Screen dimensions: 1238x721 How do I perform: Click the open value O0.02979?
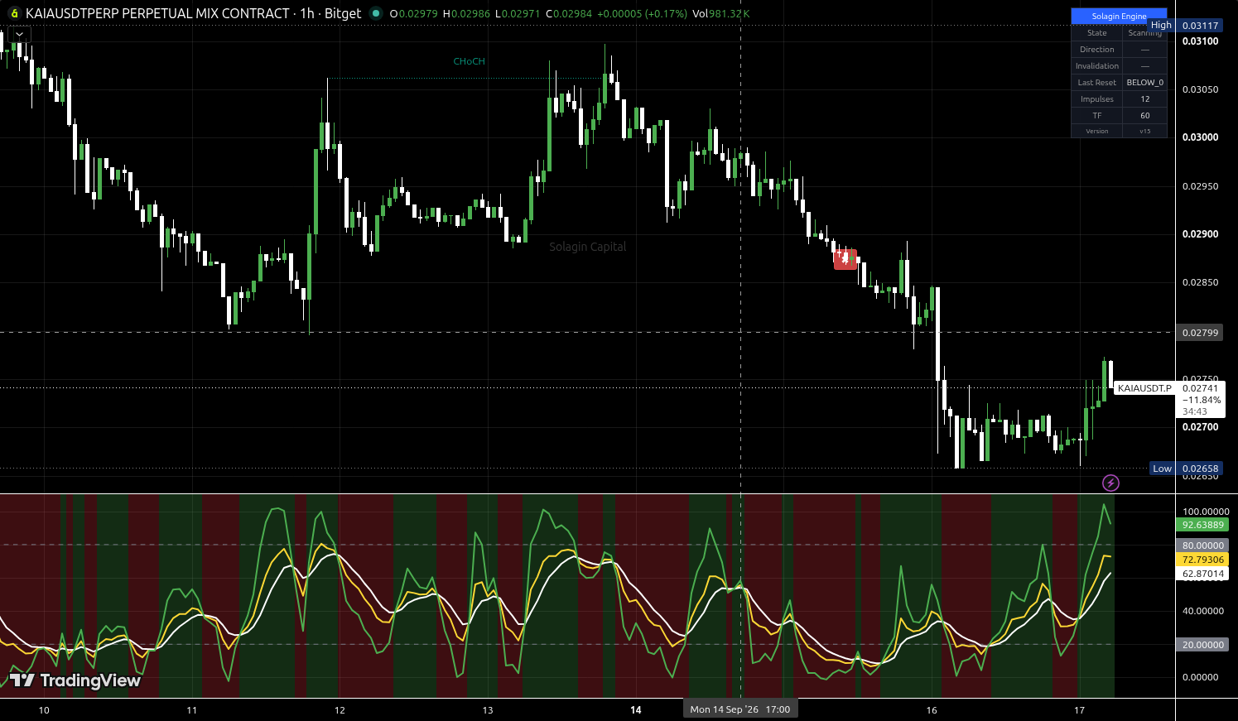pos(414,13)
